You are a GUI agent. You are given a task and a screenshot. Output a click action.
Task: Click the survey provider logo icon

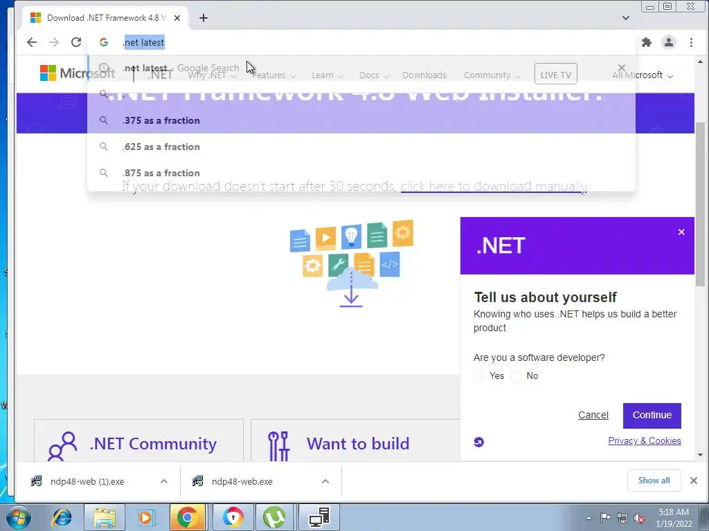pyautogui.click(x=479, y=442)
